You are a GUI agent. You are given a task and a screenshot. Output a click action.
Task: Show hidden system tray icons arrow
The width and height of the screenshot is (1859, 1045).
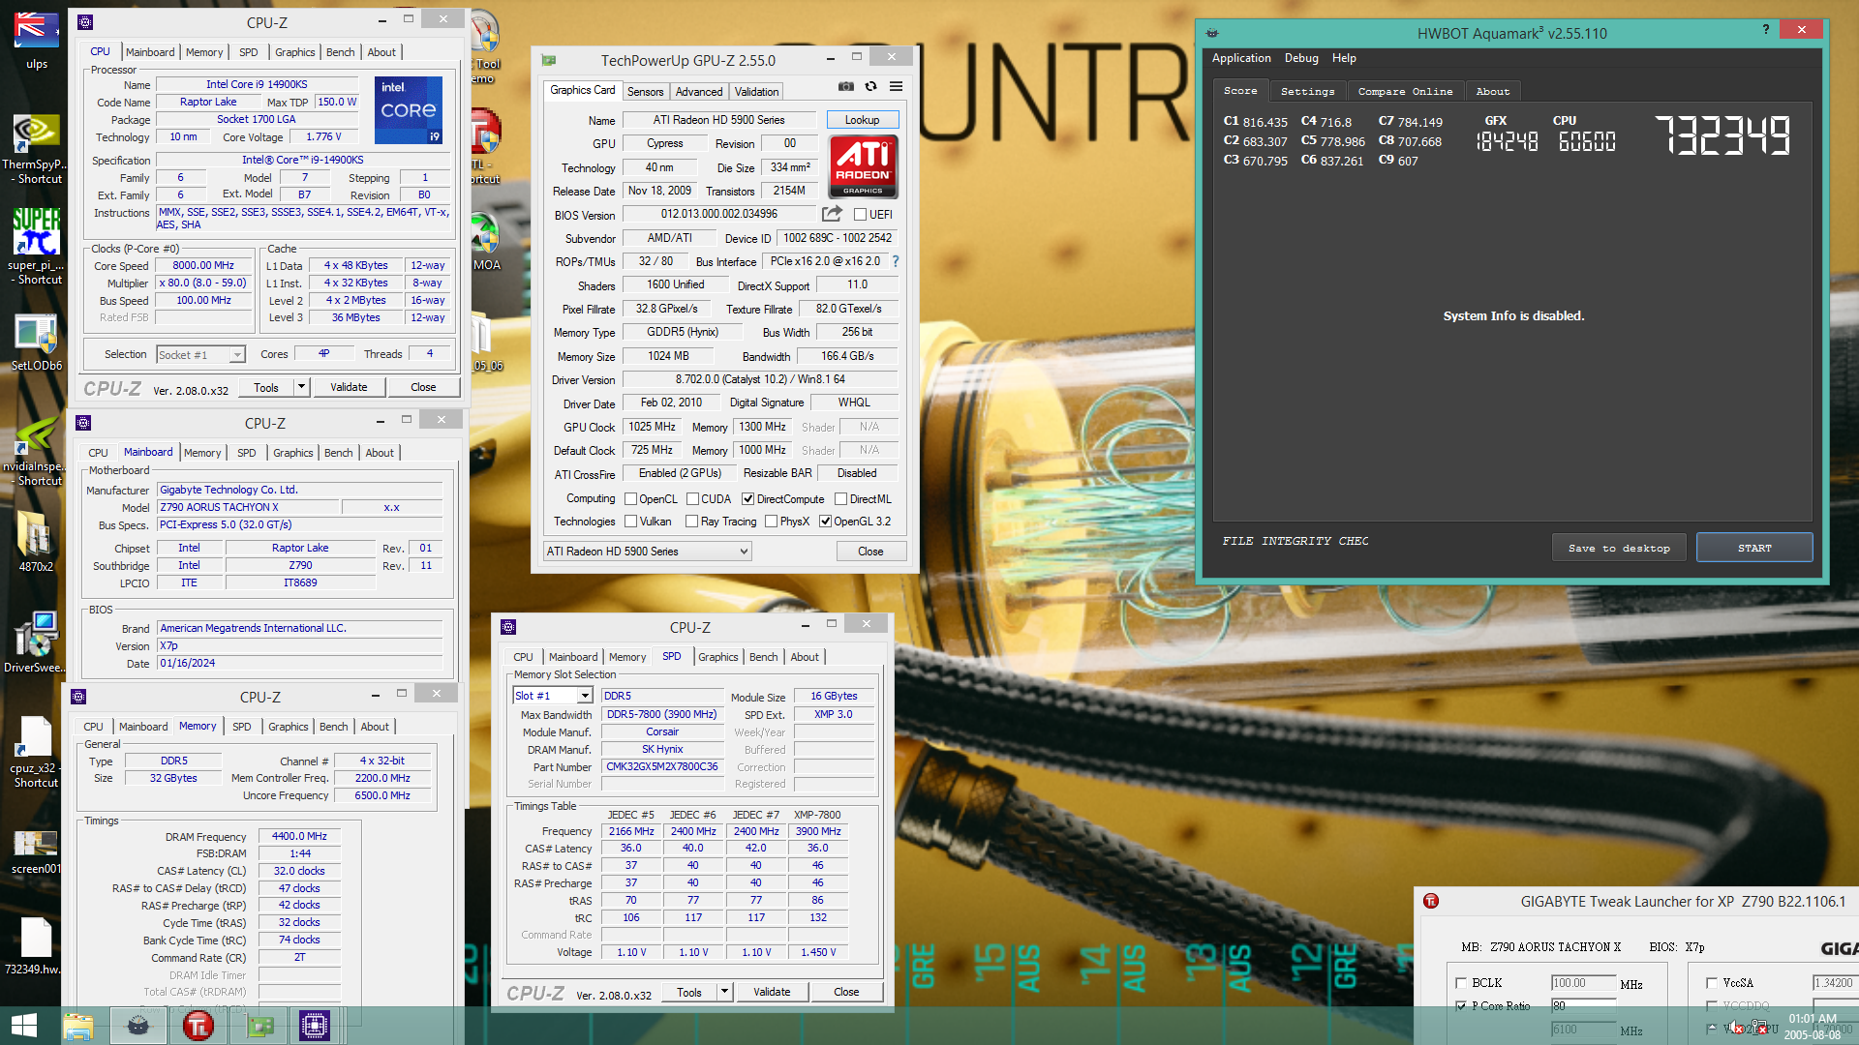coord(1712,1029)
